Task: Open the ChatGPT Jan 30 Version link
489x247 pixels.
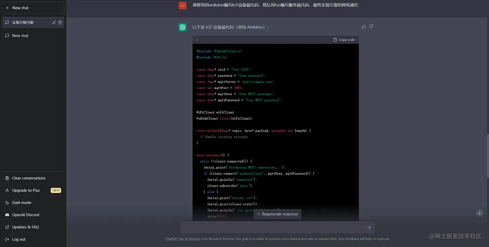Action: pos(183,239)
